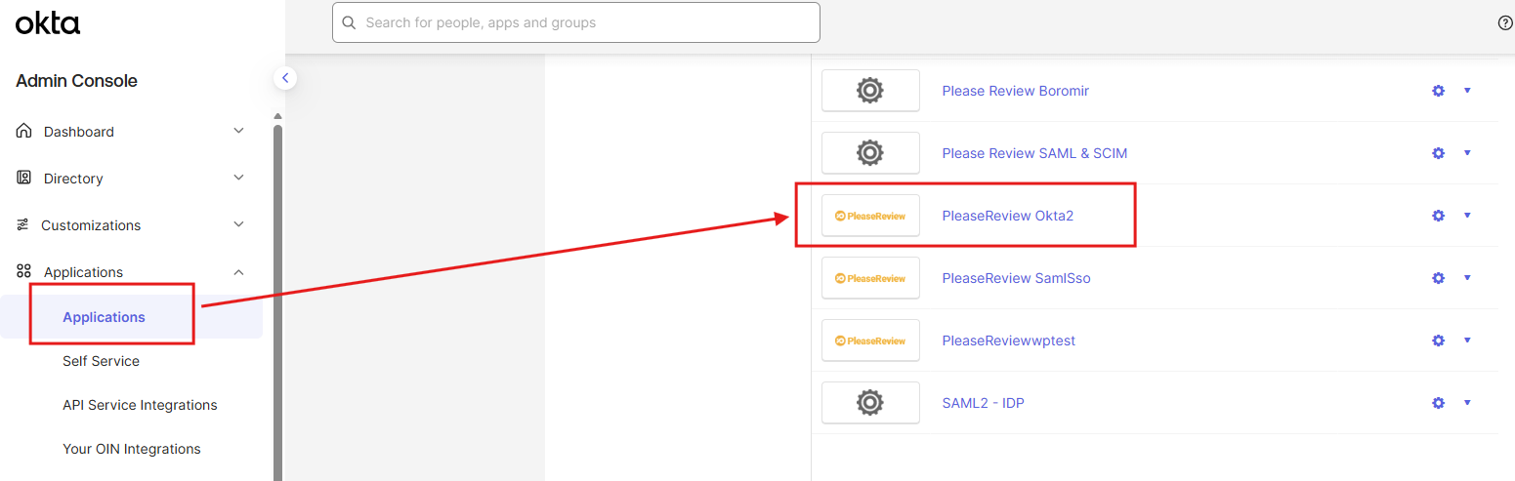Click the Okta logo
The width and height of the screenshot is (1515, 481).
48,22
